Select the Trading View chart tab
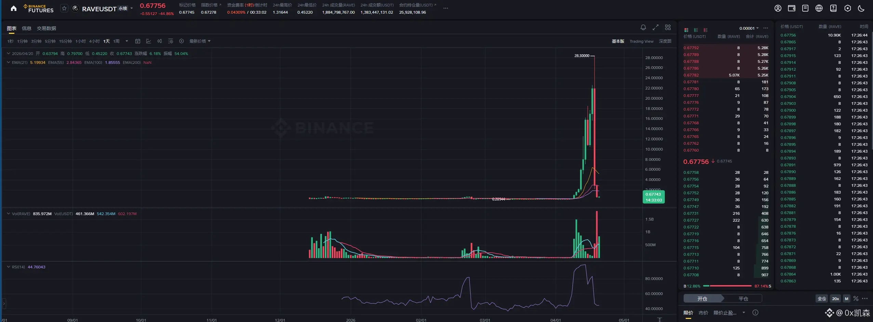This screenshot has height=322, width=873. click(x=642, y=41)
